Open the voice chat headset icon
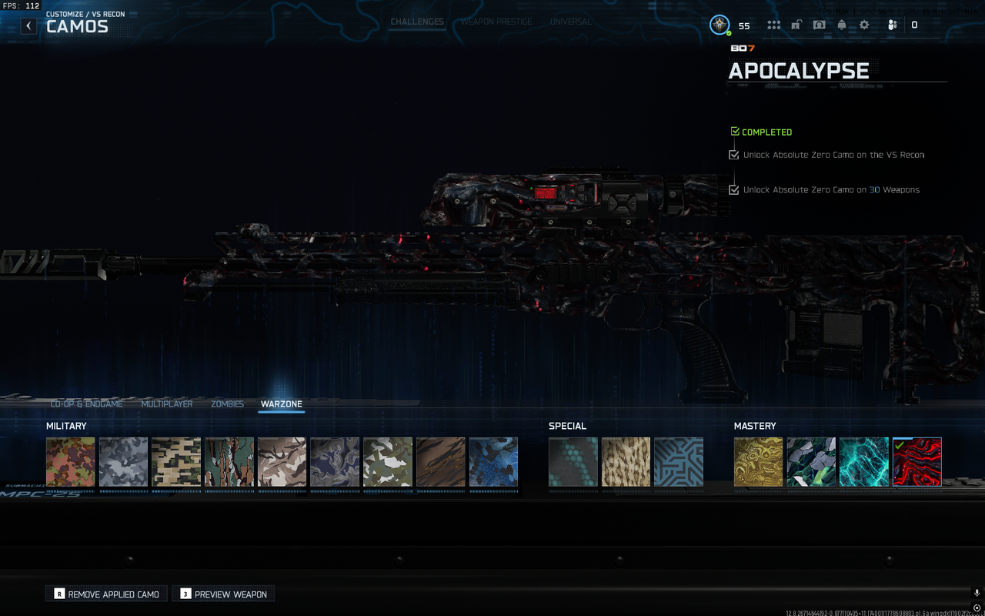 [x=819, y=25]
